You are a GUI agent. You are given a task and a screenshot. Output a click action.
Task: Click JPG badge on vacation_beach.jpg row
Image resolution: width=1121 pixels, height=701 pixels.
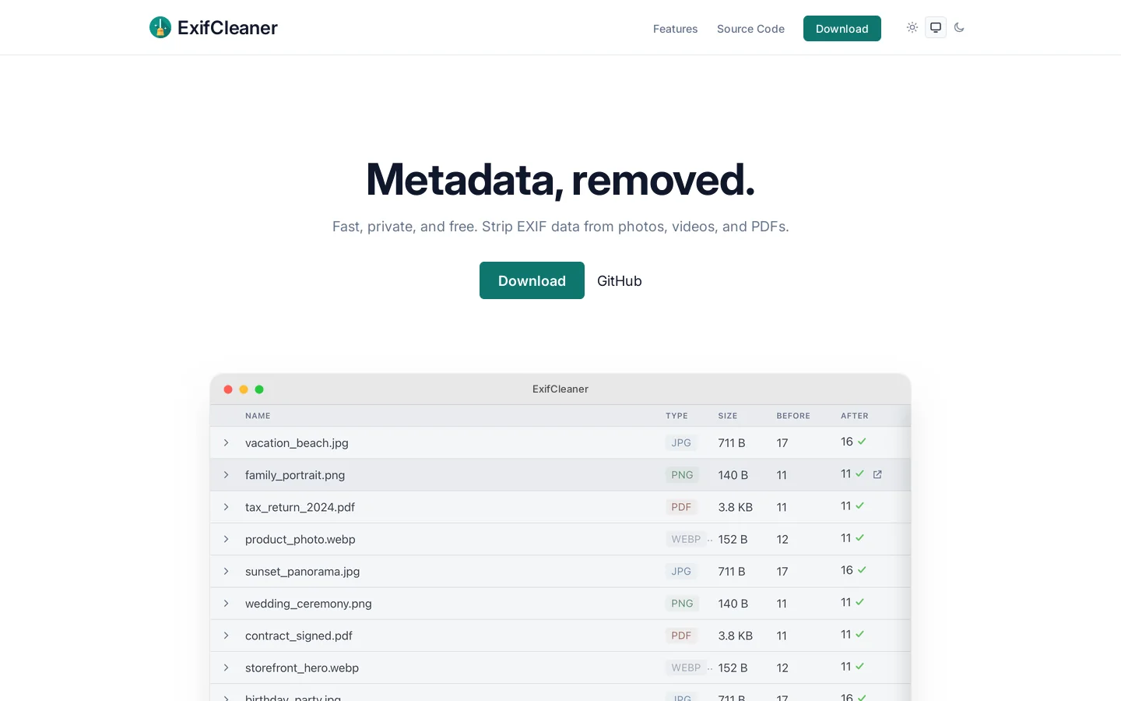tap(681, 442)
